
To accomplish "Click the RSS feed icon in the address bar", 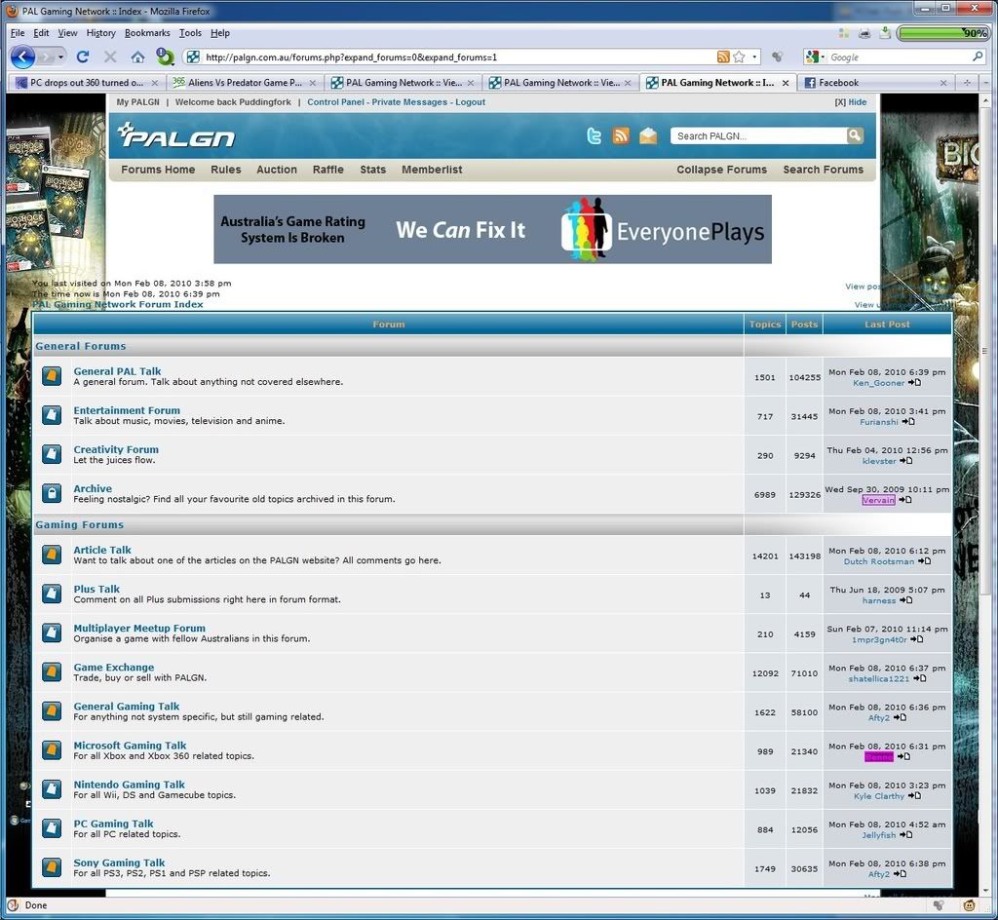I will click(x=723, y=57).
